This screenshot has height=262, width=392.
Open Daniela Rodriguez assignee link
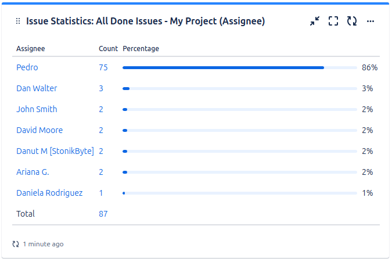point(49,193)
